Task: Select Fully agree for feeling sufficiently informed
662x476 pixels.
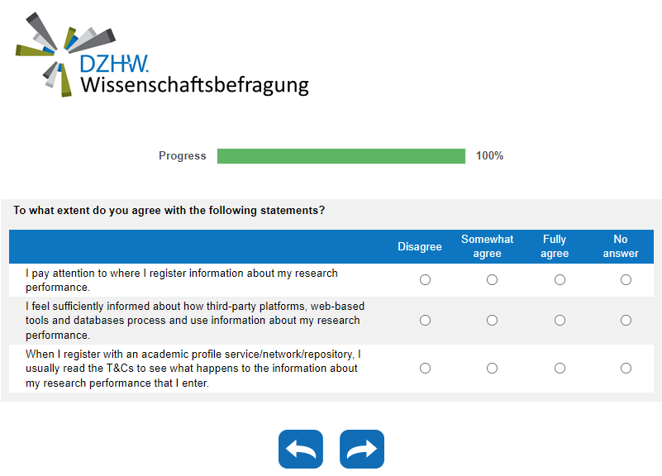Action: click(560, 320)
